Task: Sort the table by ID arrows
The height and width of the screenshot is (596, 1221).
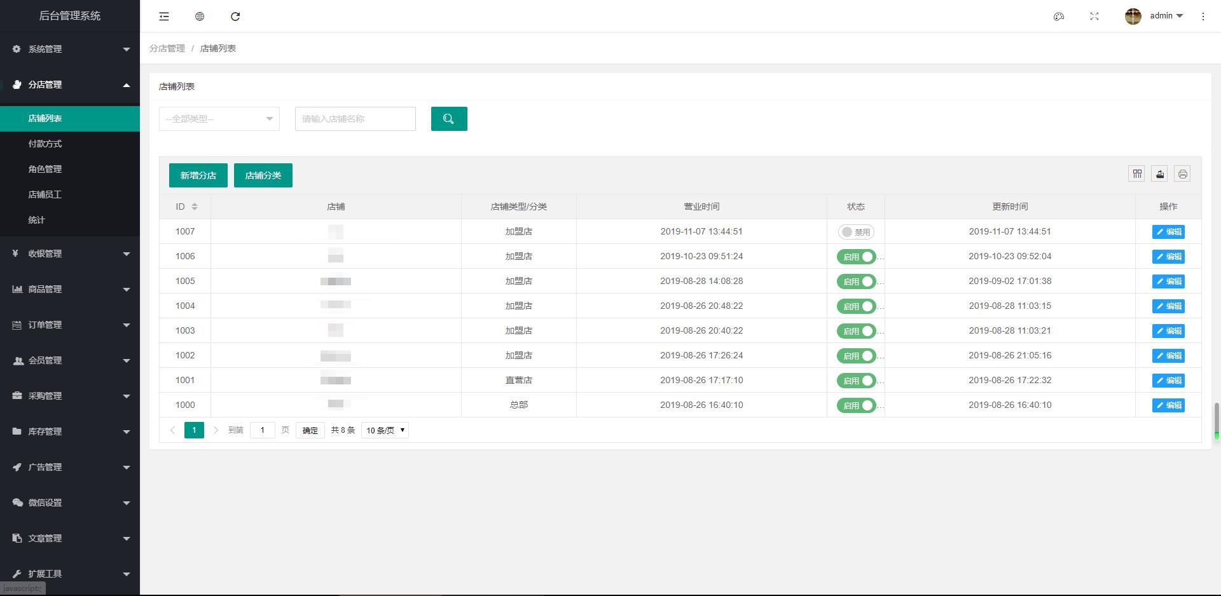Action: point(195,207)
